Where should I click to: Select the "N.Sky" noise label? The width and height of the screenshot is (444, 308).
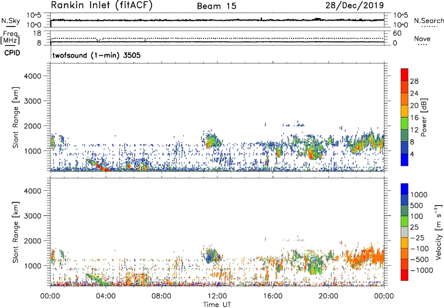click(x=11, y=21)
